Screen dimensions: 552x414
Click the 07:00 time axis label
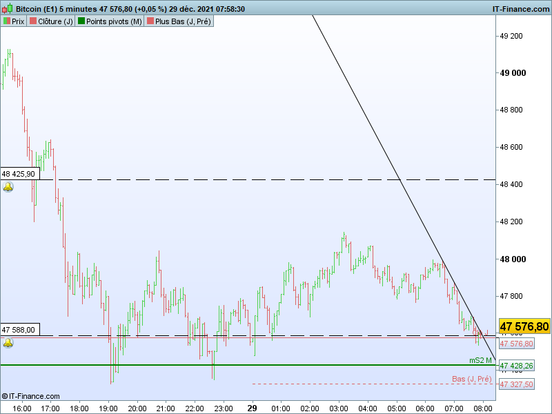(x=454, y=408)
